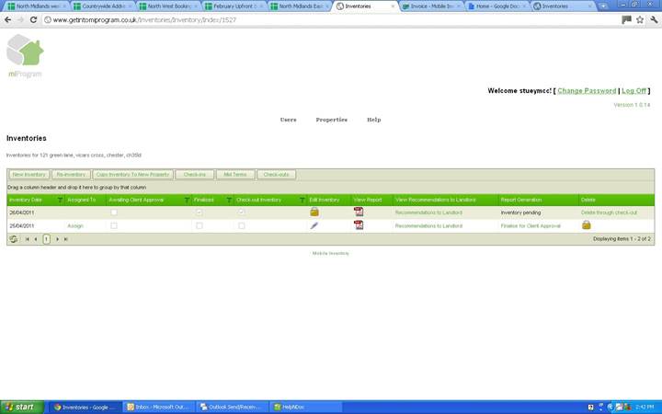Open filter for Awaiting Client Approval column
This screenshot has height=414, width=662.
pos(187,200)
